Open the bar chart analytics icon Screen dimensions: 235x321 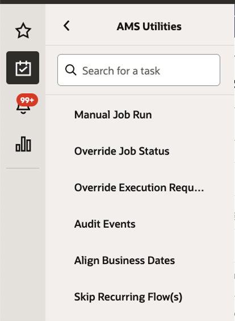23,144
